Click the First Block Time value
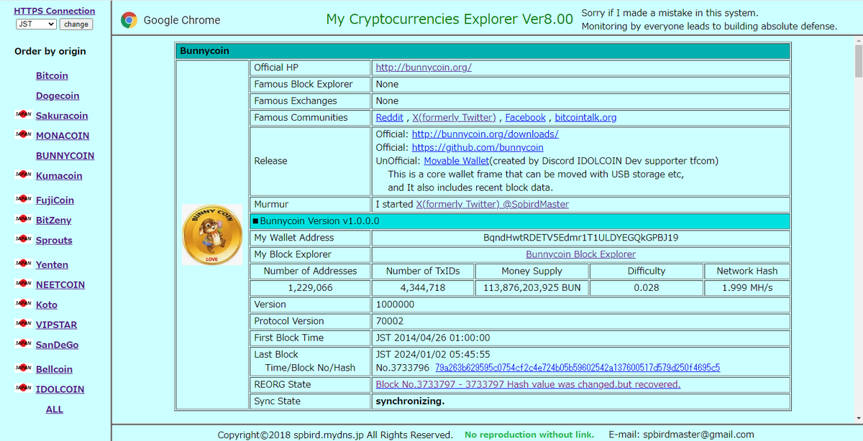Image resolution: width=863 pixels, height=441 pixels. coord(433,338)
